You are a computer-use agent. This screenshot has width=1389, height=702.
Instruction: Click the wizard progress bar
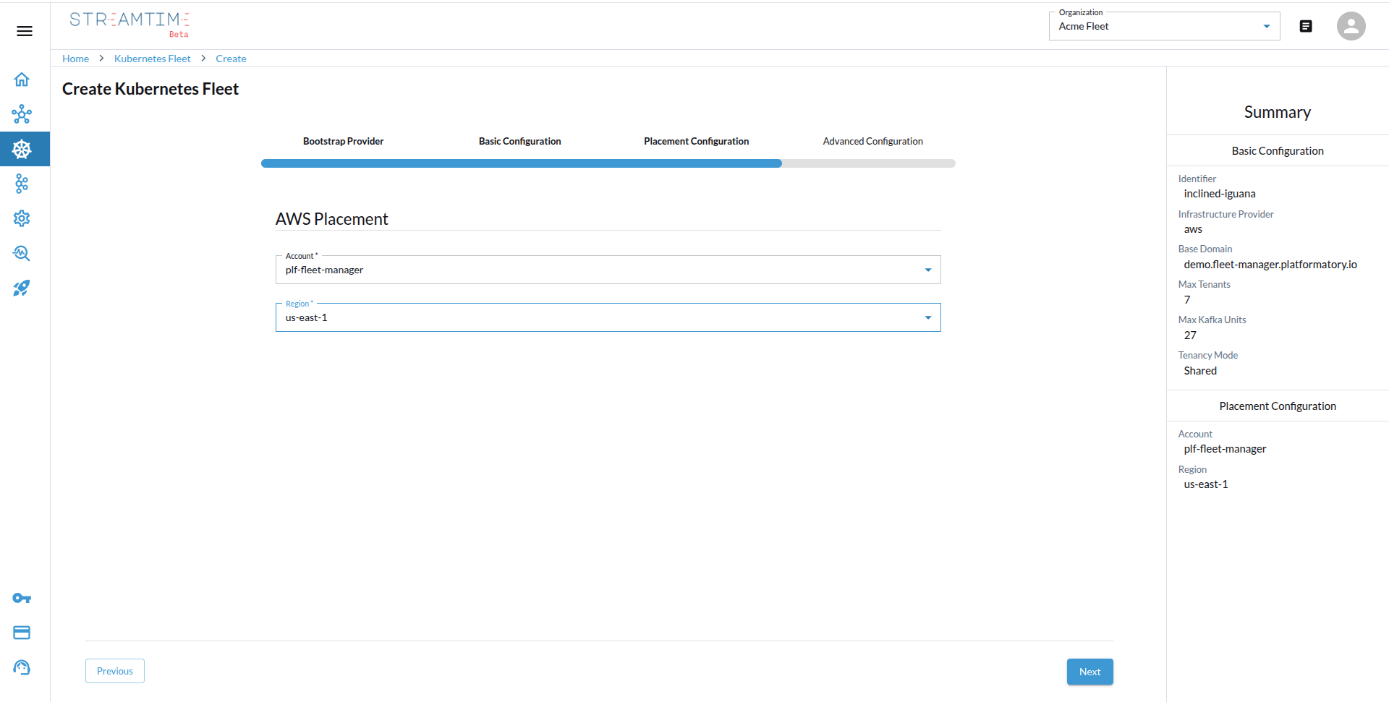[x=608, y=163]
